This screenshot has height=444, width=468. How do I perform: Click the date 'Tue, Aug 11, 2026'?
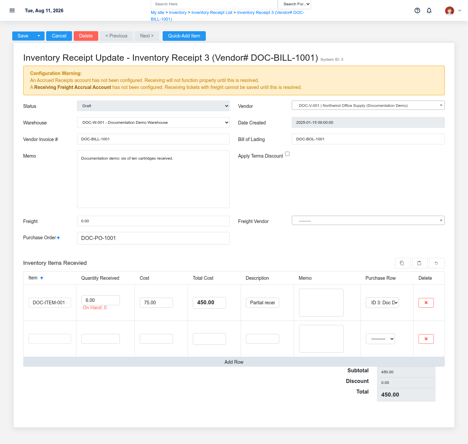(x=44, y=11)
